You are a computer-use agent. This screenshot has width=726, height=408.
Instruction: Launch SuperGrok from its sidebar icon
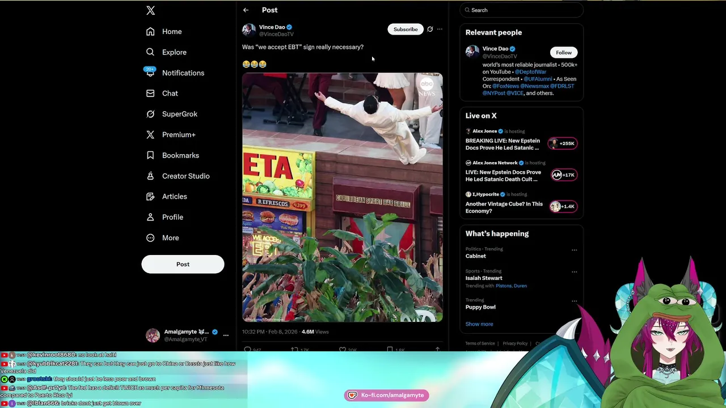coord(150,114)
